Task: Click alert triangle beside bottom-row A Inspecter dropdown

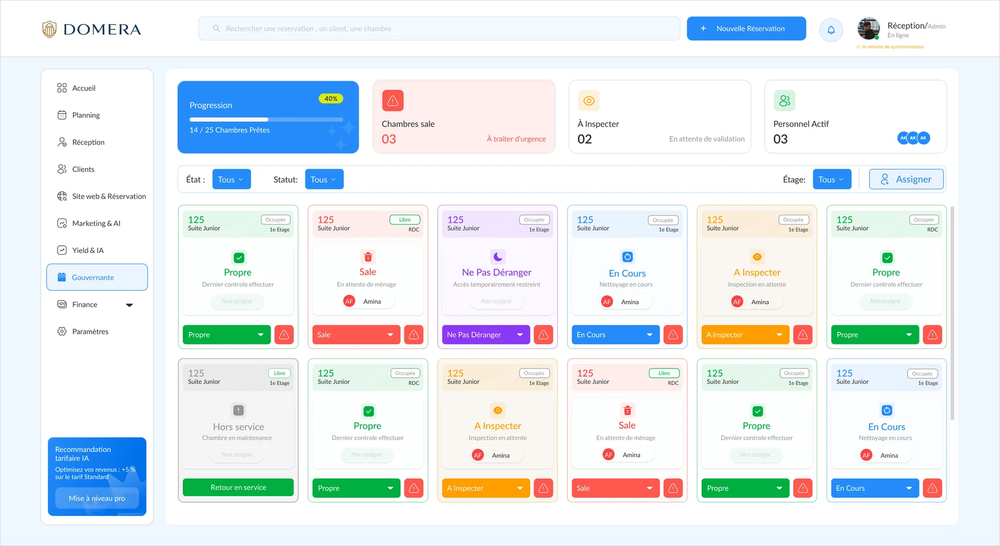Action: click(x=543, y=488)
